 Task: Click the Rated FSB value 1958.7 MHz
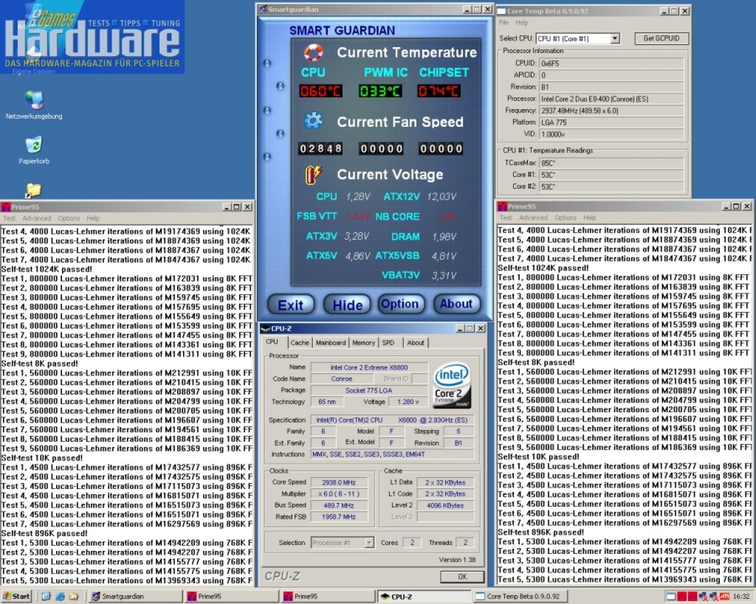338,517
